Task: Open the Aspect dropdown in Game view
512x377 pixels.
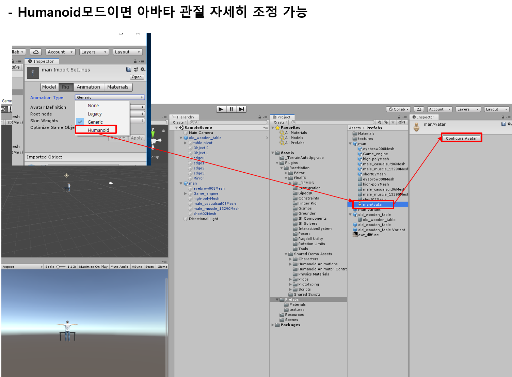Action: (22, 267)
